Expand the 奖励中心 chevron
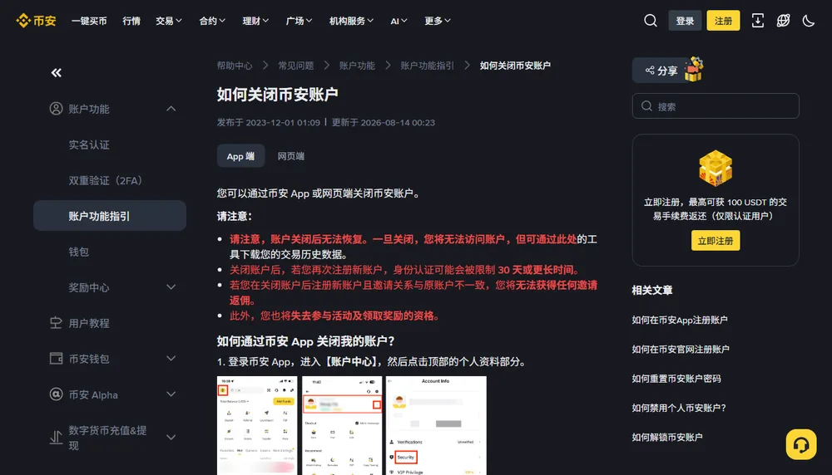Image resolution: width=832 pixels, height=475 pixels. pyautogui.click(x=171, y=287)
